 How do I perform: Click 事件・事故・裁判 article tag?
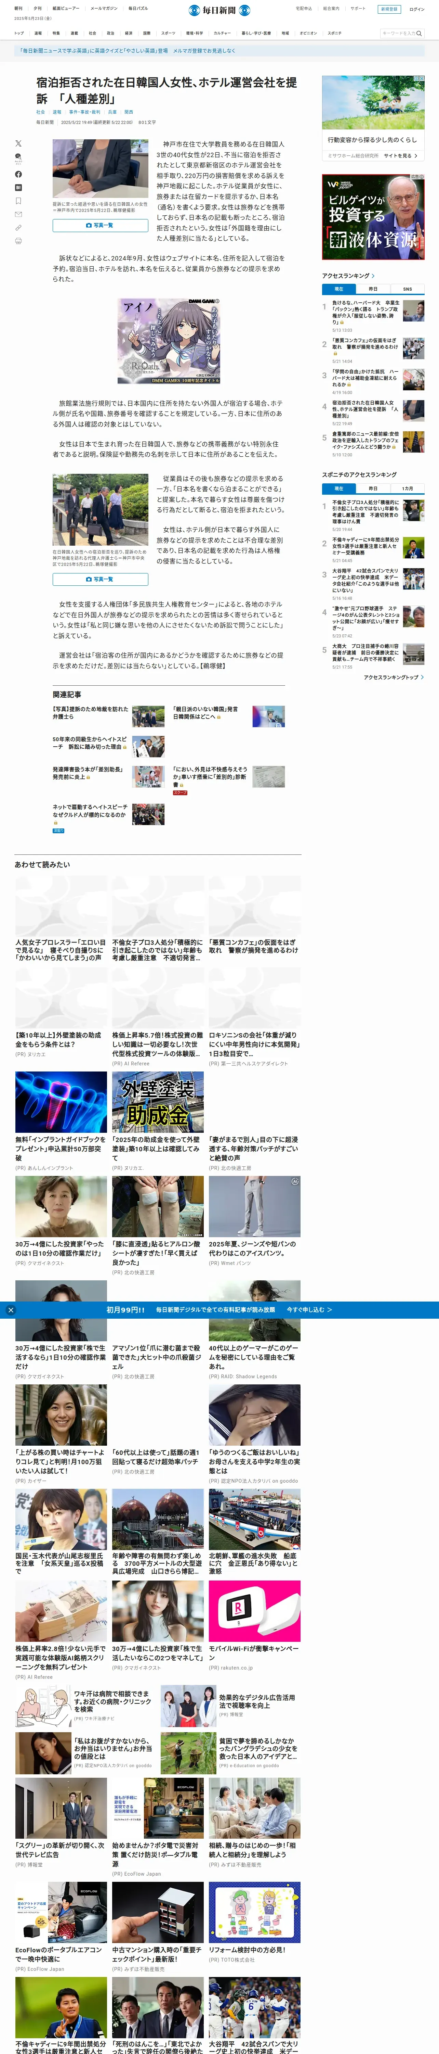(x=84, y=112)
